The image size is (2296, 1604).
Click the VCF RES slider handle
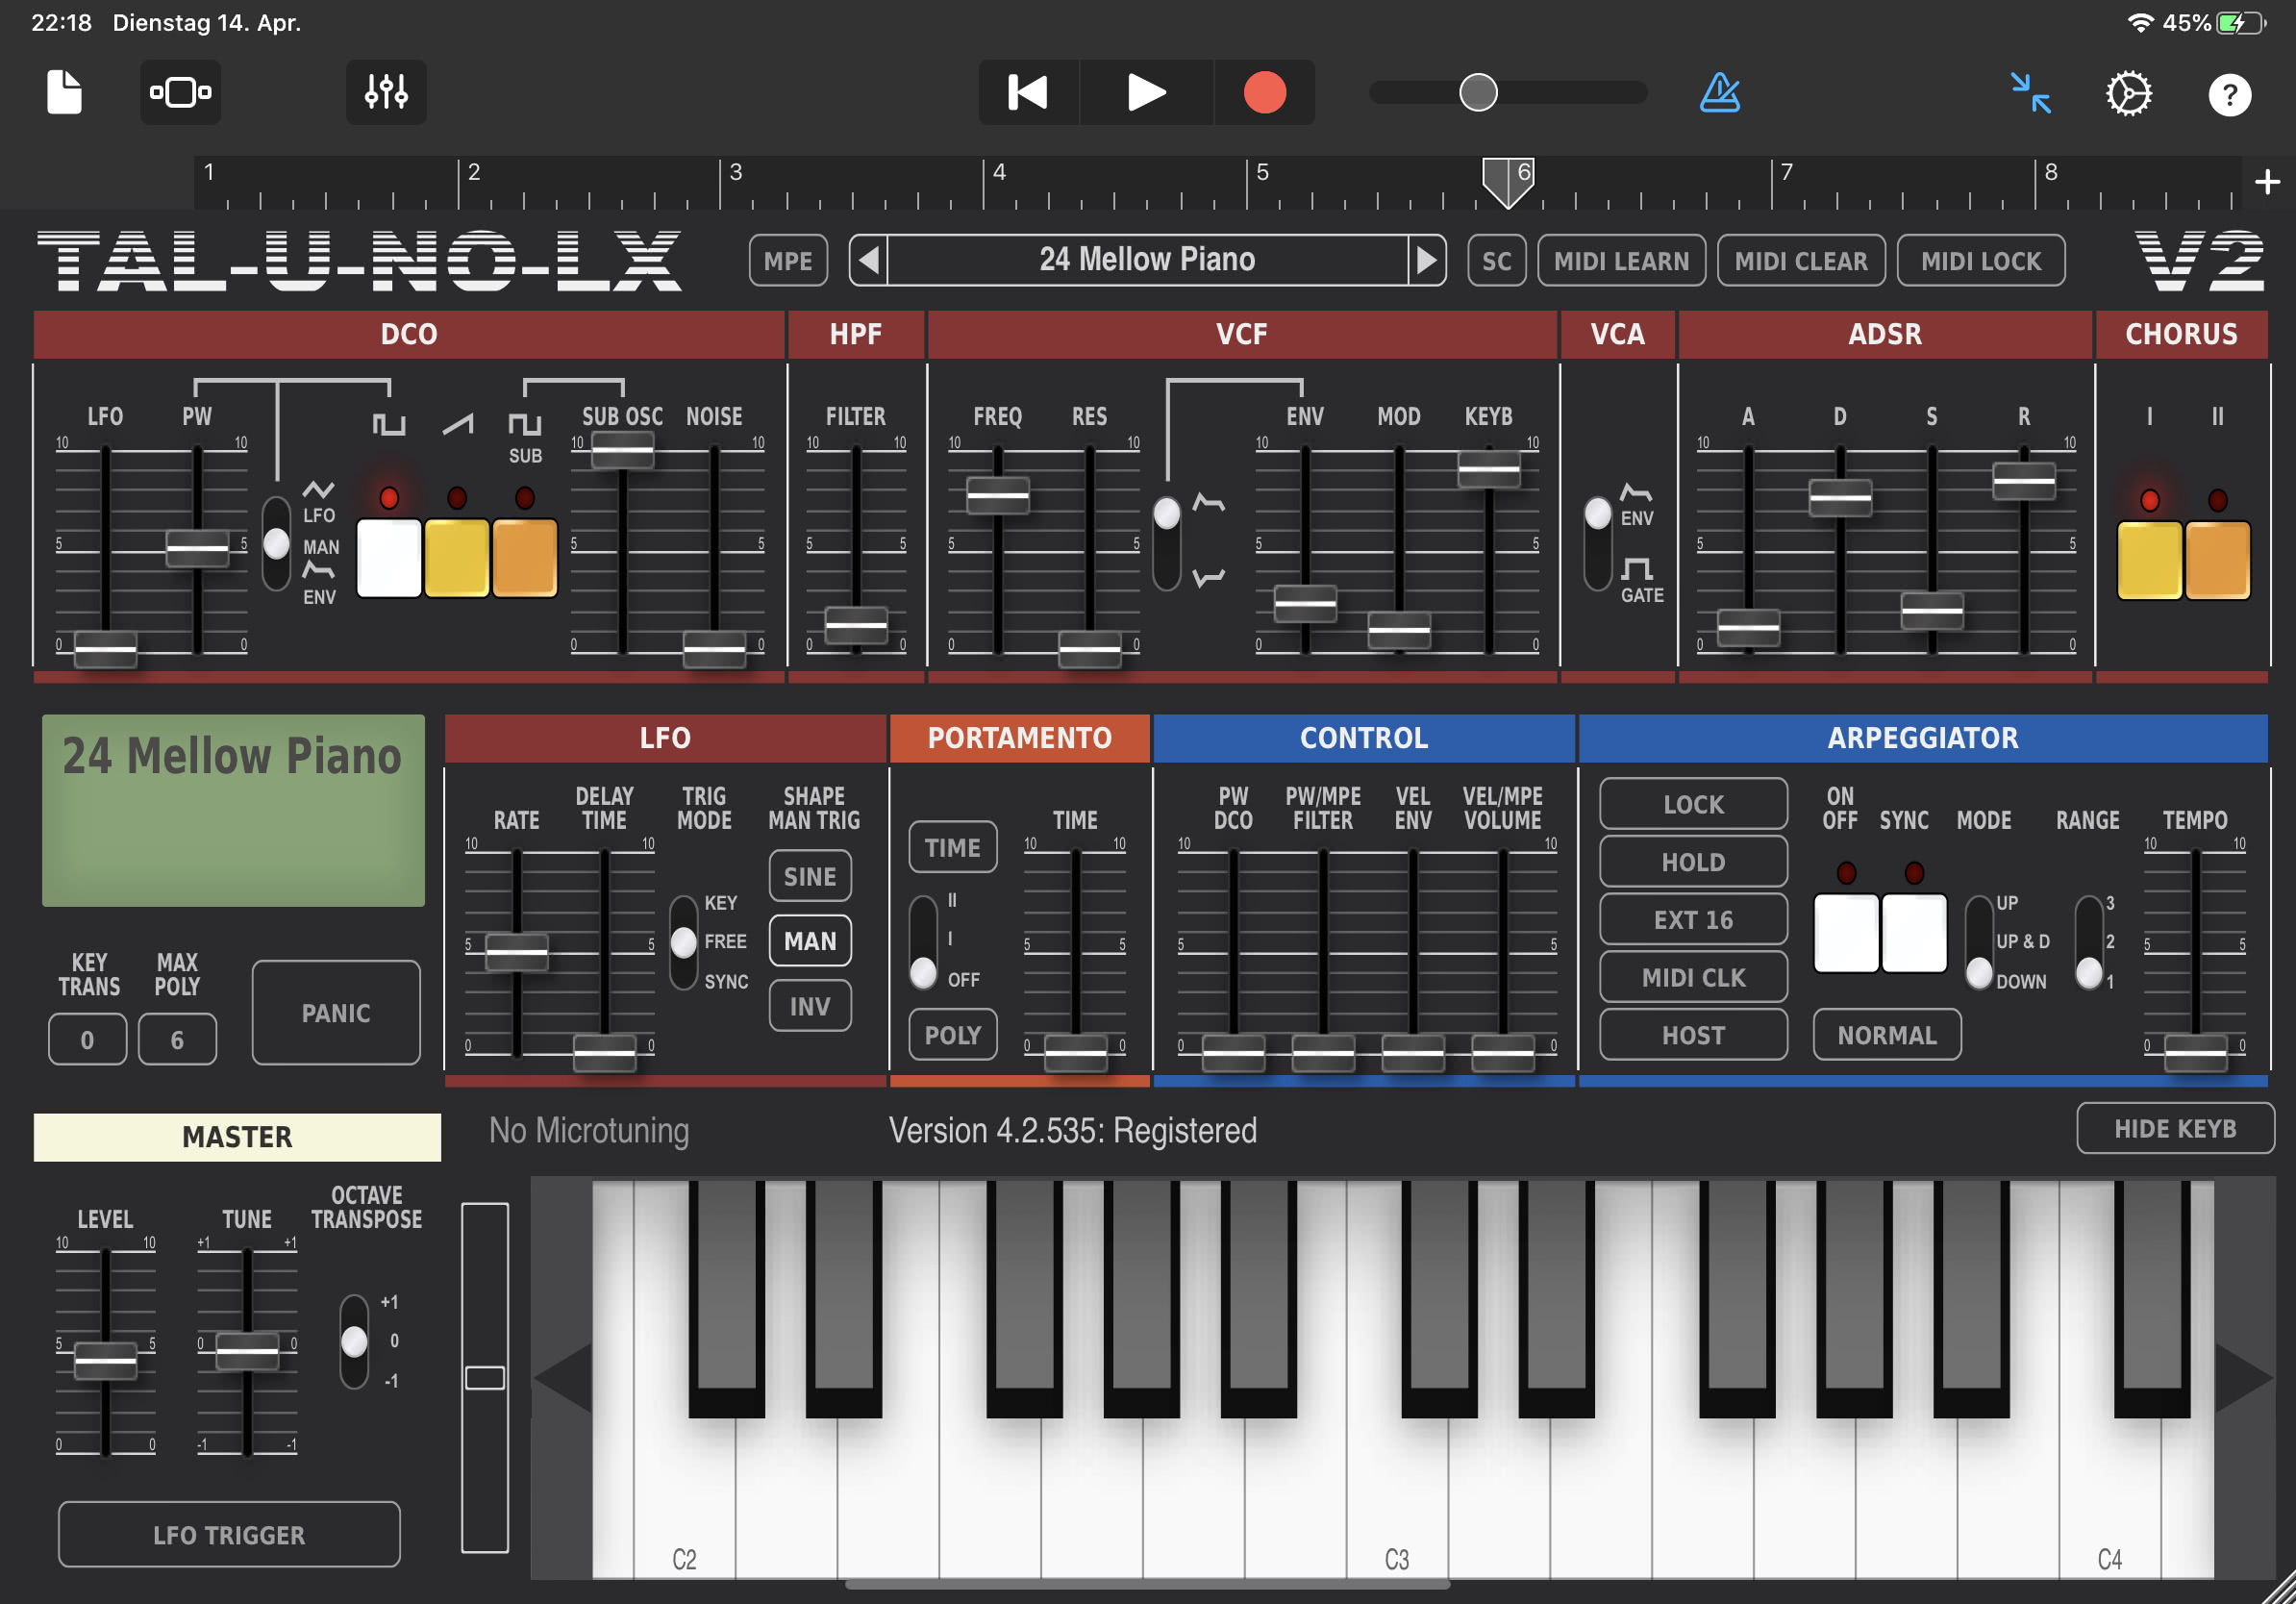click(1090, 649)
